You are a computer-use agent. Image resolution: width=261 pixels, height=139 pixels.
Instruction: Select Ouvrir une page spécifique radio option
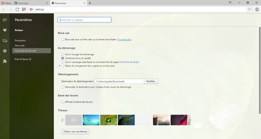click(x=63, y=62)
